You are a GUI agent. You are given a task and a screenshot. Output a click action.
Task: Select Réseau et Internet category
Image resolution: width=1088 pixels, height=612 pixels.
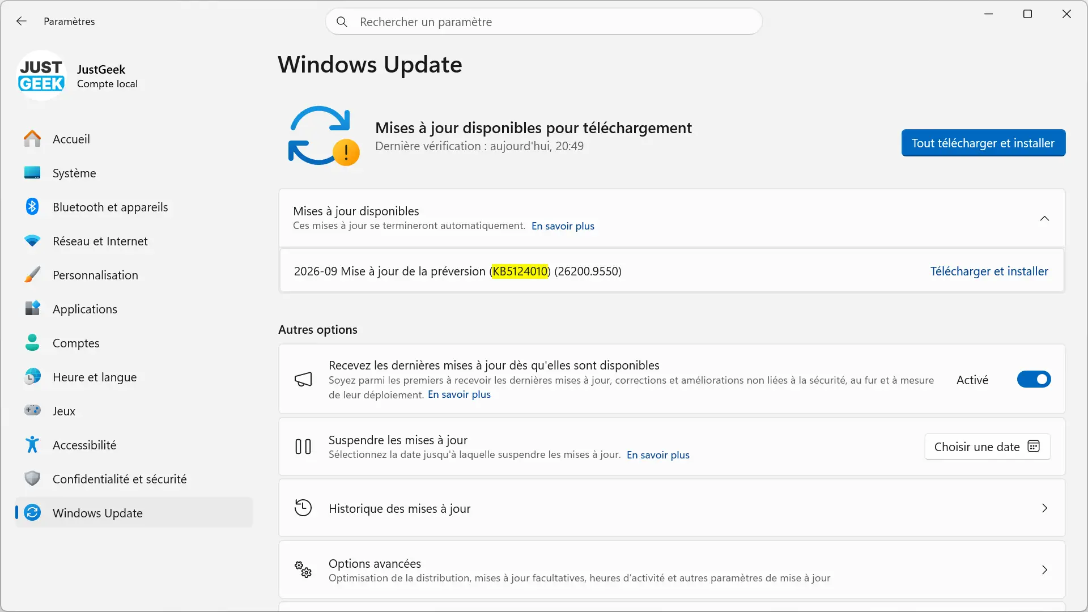point(134,241)
